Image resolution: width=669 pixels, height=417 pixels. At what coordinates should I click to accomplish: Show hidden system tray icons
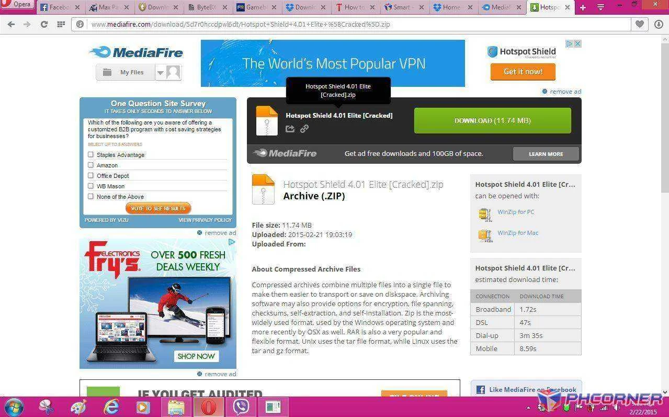tap(528, 408)
